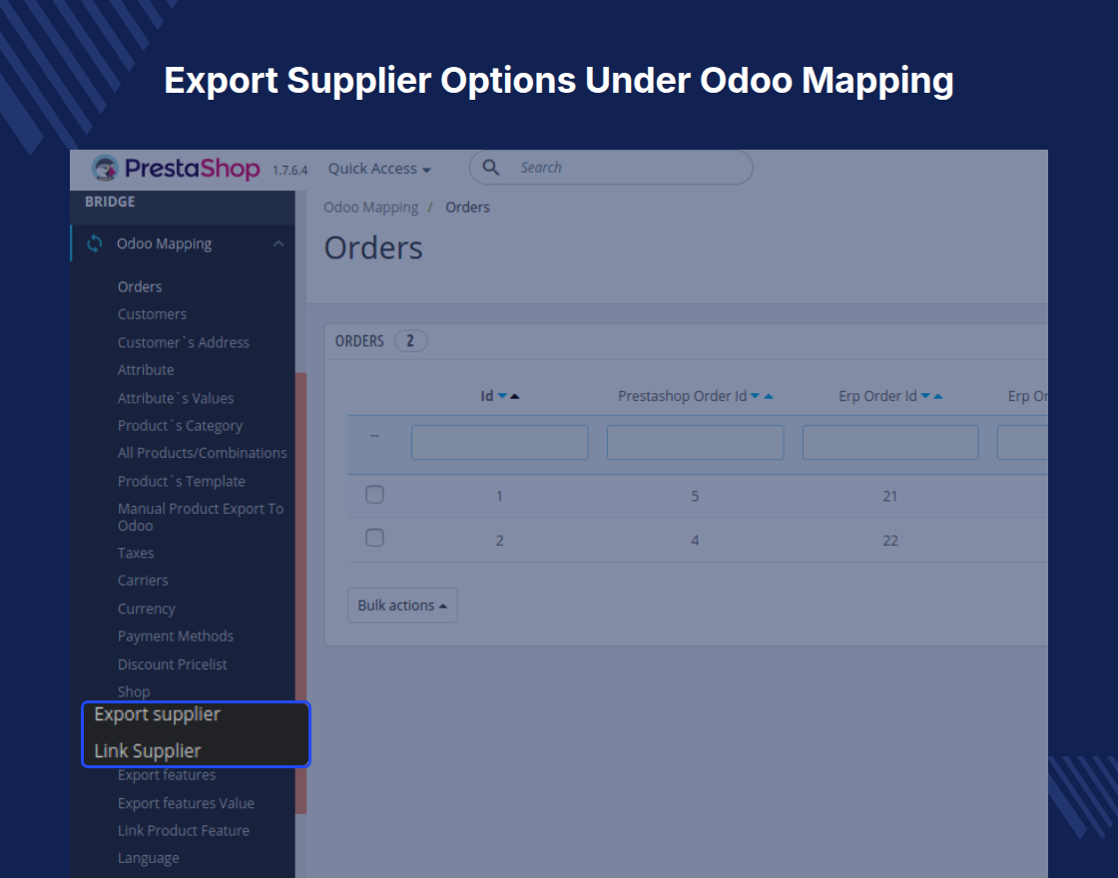Viewport: 1118px width, 878px height.
Task: Click Erp Order Id value 21
Action: 889,497
